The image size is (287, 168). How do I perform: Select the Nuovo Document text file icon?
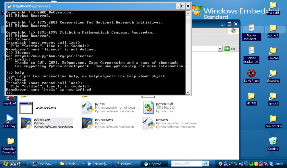click(251, 28)
